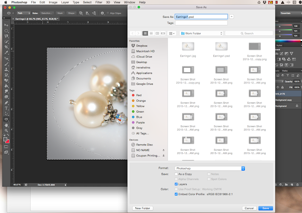Open path arrangement icon in options bar

tap(94, 13)
